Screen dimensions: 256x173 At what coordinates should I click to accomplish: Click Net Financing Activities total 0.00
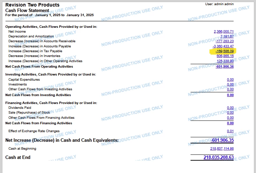click(x=230, y=123)
